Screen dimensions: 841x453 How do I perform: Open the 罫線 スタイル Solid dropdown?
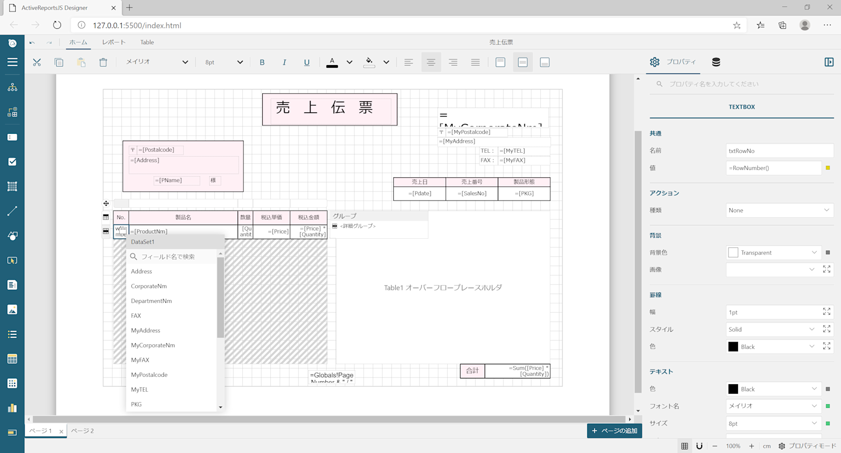point(772,330)
